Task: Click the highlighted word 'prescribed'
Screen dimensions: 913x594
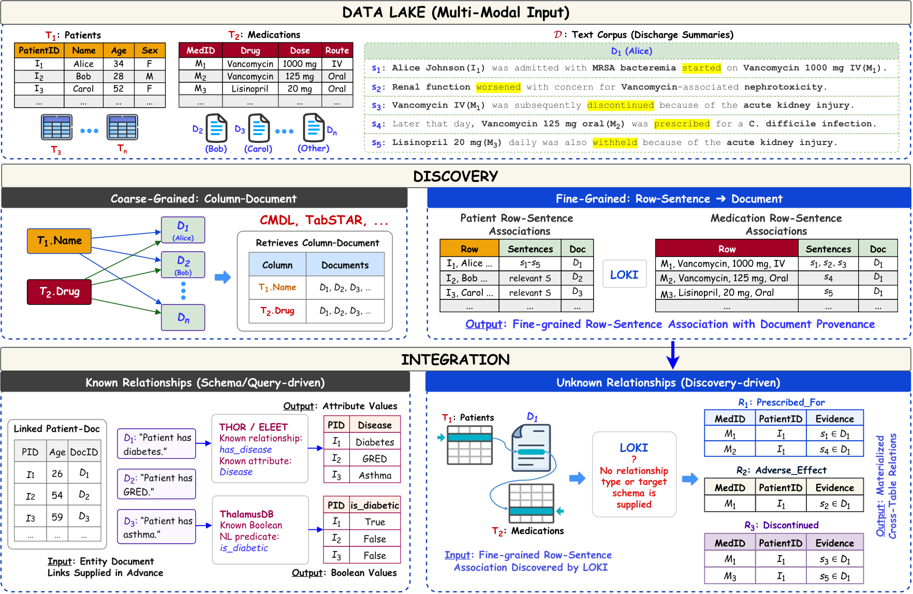Action: 682,124
